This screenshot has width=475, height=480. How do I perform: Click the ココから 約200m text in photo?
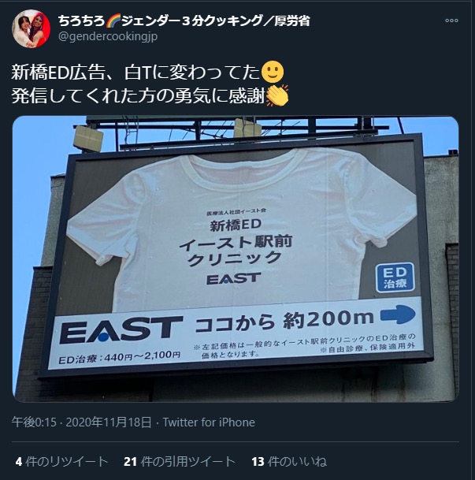click(284, 321)
